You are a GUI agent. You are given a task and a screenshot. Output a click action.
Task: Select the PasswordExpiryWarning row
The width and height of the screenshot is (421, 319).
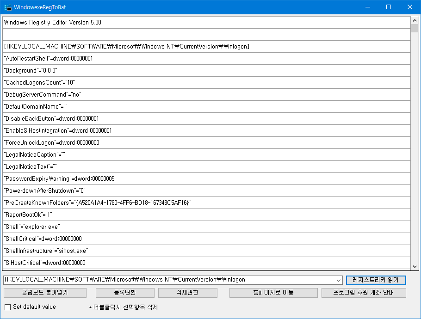pyautogui.click(x=206, y=178)
